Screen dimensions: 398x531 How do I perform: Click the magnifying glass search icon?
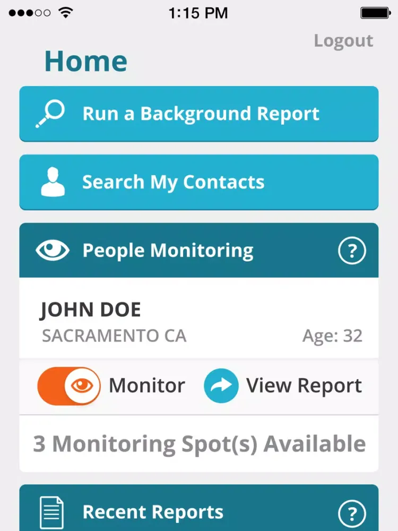tap(50, 114)
